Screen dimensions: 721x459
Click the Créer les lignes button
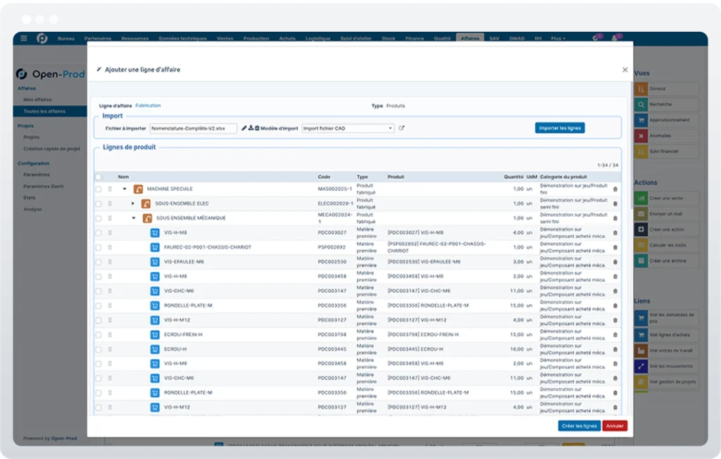coord(579,426)
